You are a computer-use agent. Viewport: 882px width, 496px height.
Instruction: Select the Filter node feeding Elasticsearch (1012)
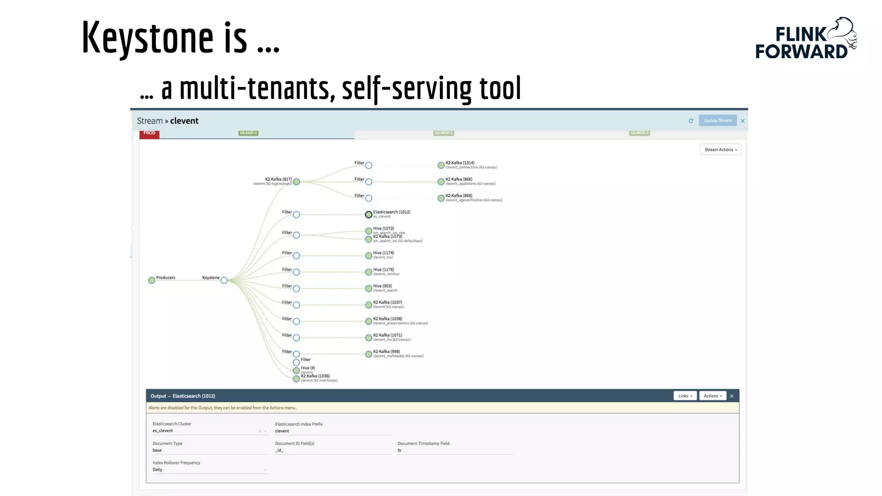pyautogui.click(x=296, y=214)
